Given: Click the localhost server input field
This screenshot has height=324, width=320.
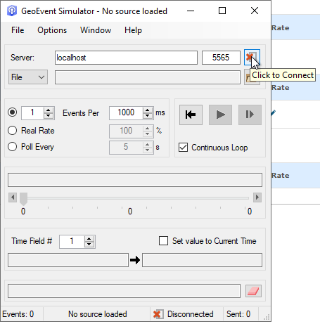Looking at the screenshot, I should pos(126,58).
